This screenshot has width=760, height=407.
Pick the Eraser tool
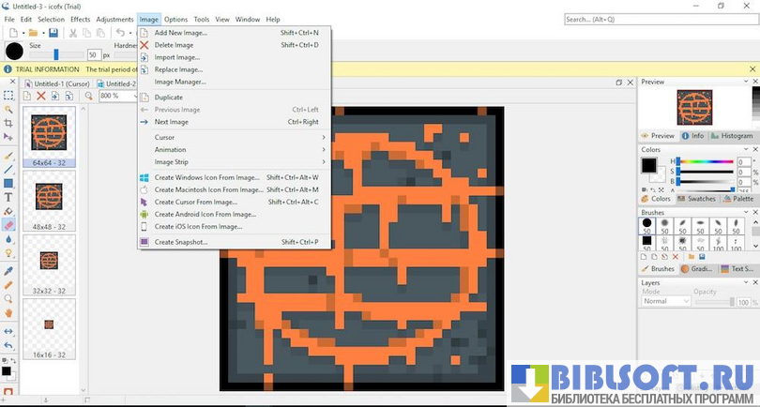(8, 225)
